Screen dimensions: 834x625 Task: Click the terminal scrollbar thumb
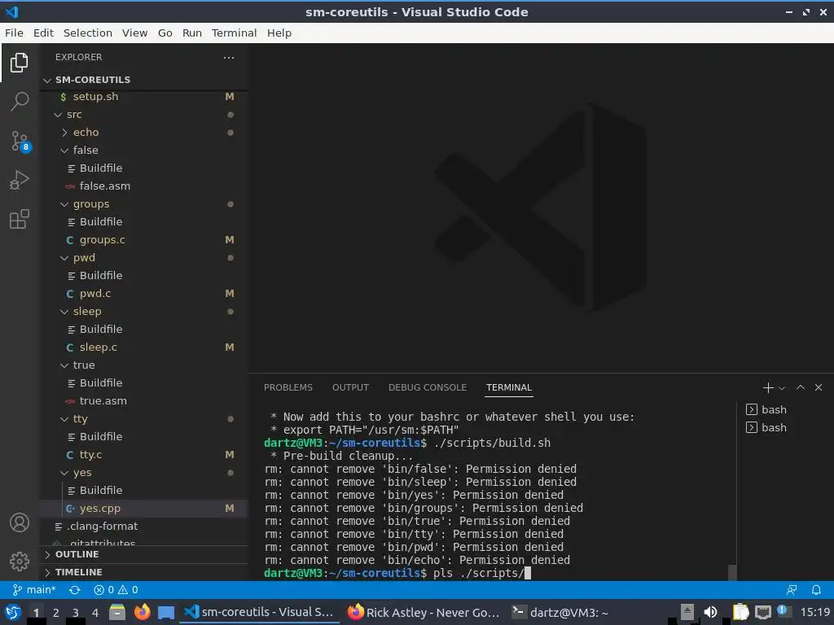click(732, 572)
